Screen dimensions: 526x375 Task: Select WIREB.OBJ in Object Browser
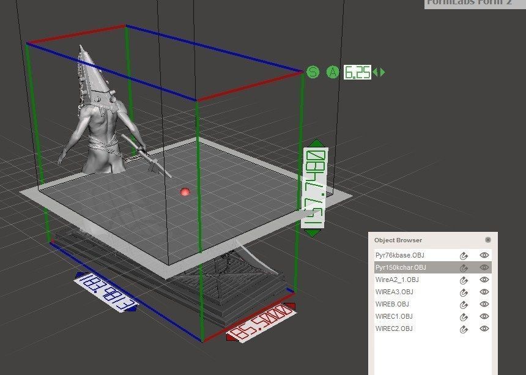(x=433, y=304)
